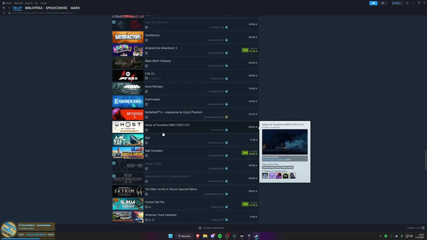Click the Battlefield 6 thumbnail
The width and height of the screenshot is (427, 240).
click(x=128, y=114)
